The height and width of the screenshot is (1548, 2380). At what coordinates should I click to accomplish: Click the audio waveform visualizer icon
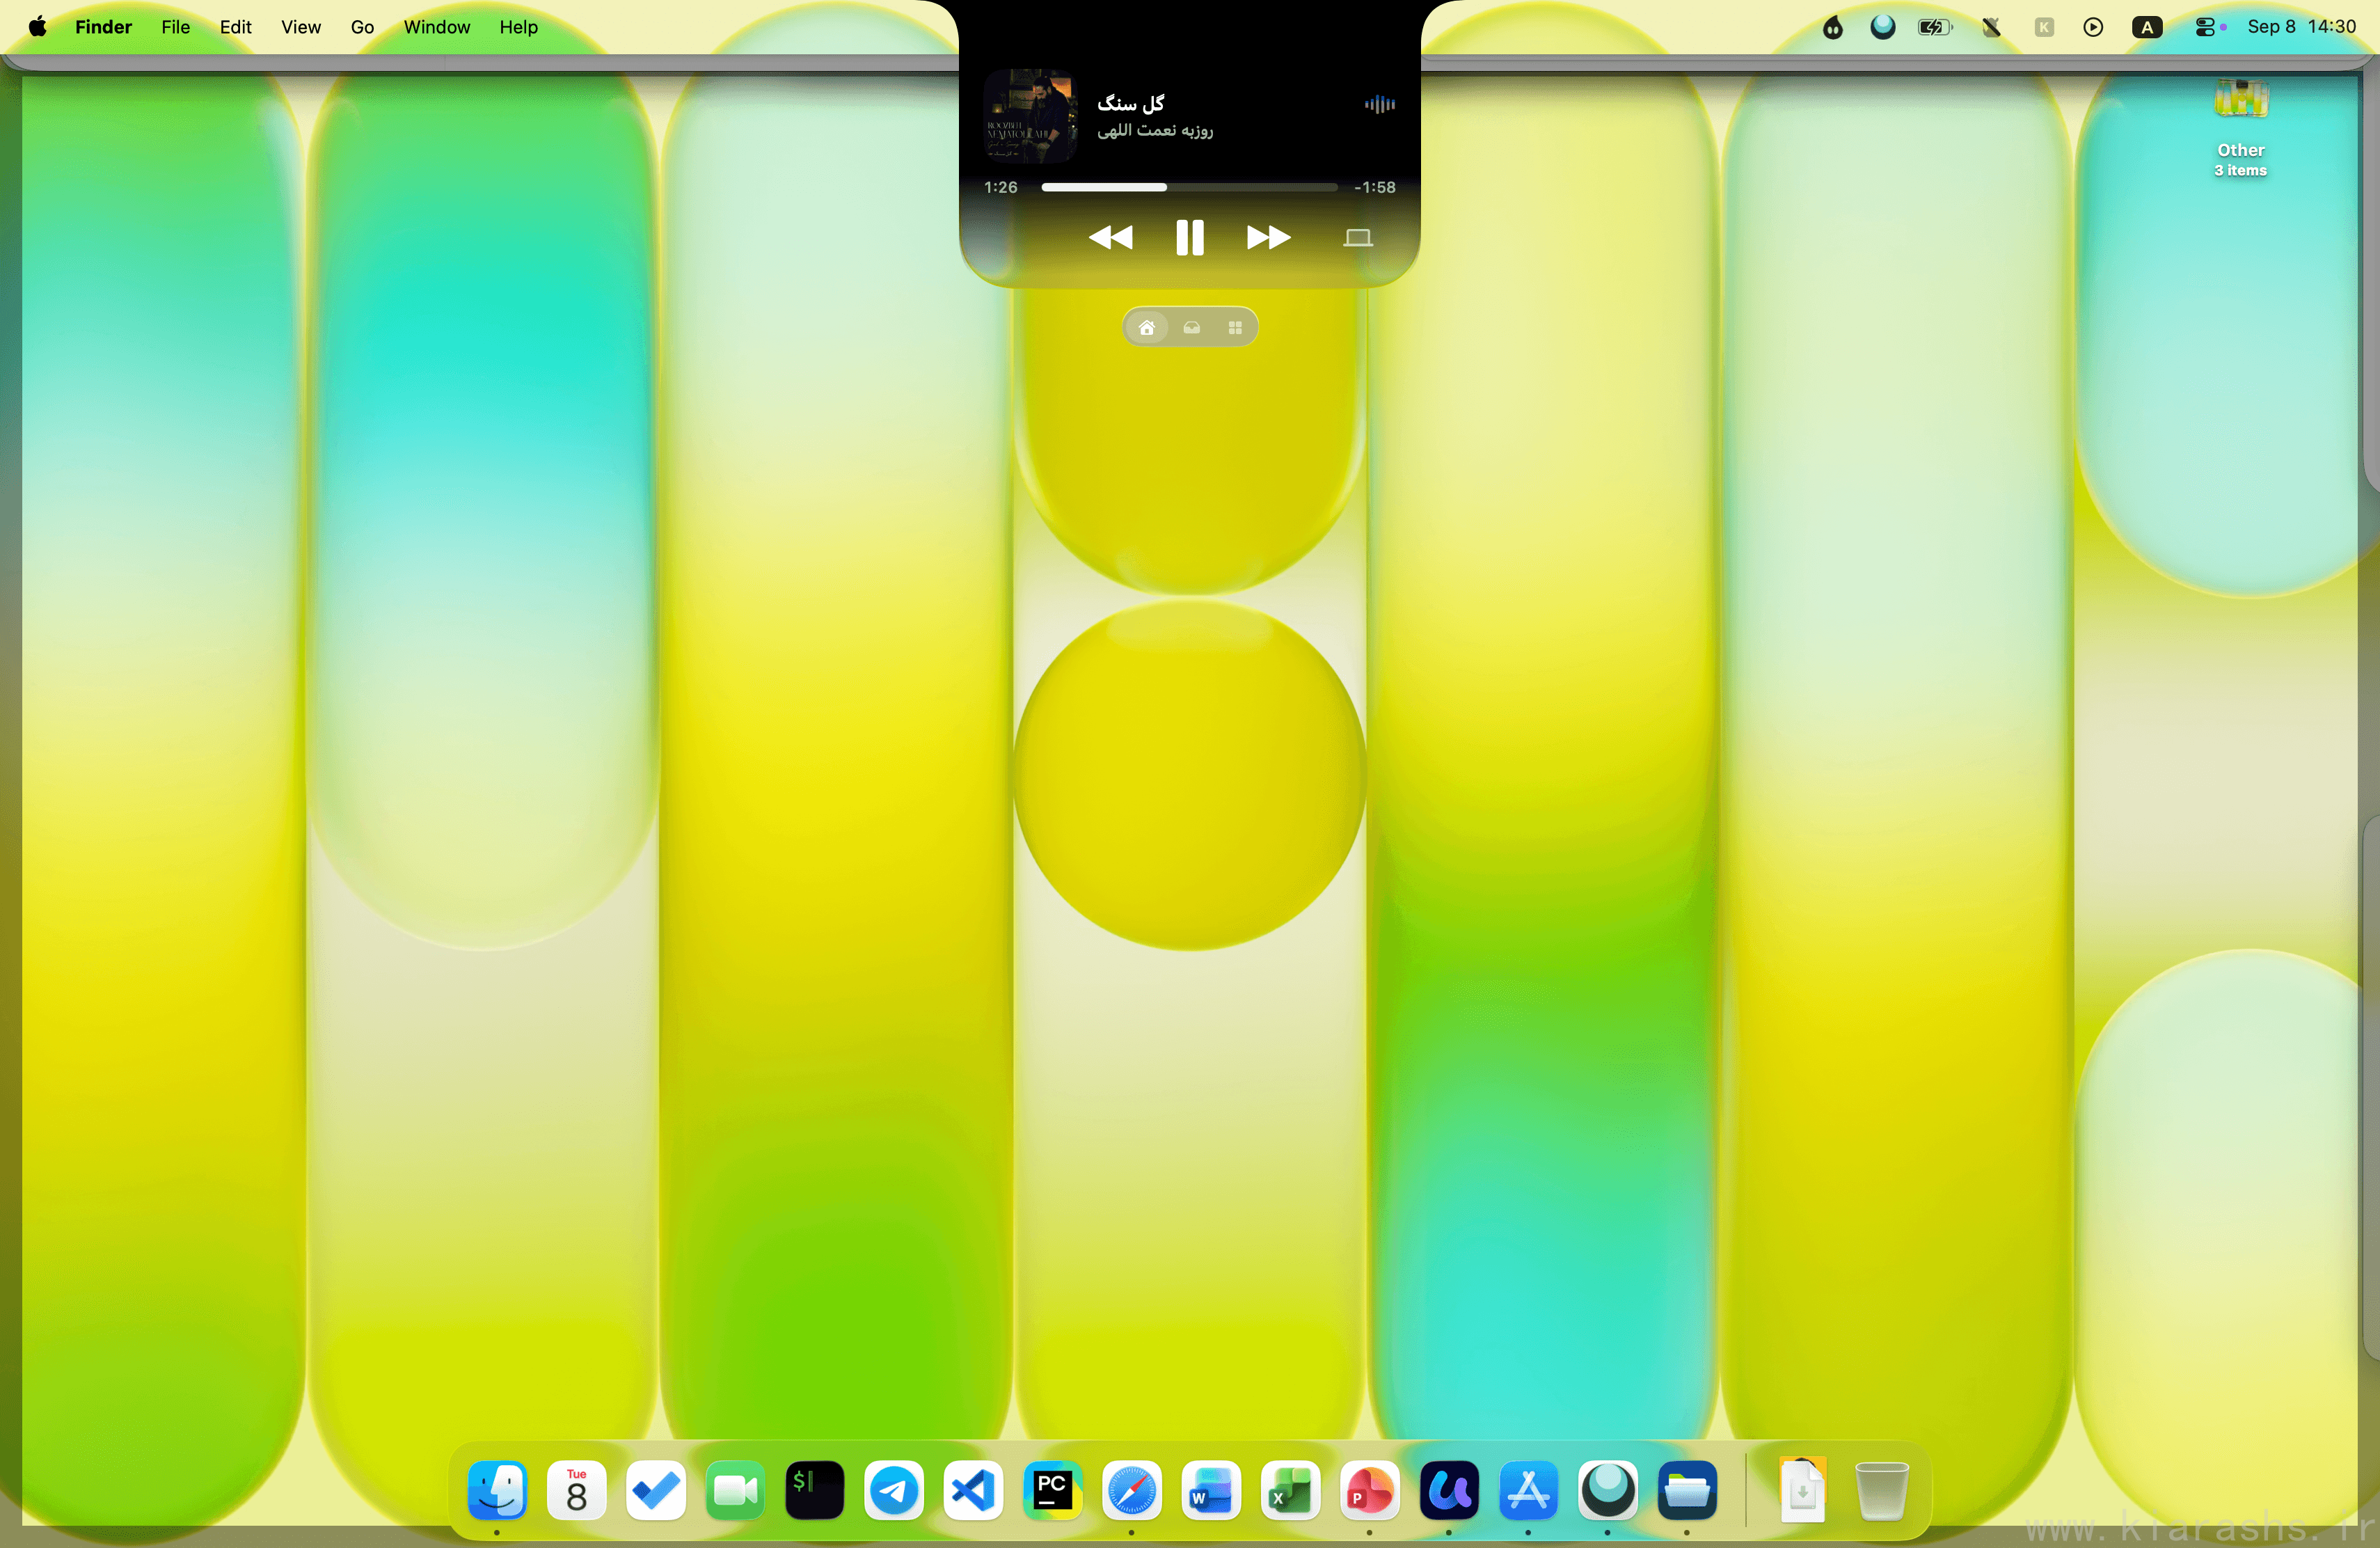pos(1379,104)
